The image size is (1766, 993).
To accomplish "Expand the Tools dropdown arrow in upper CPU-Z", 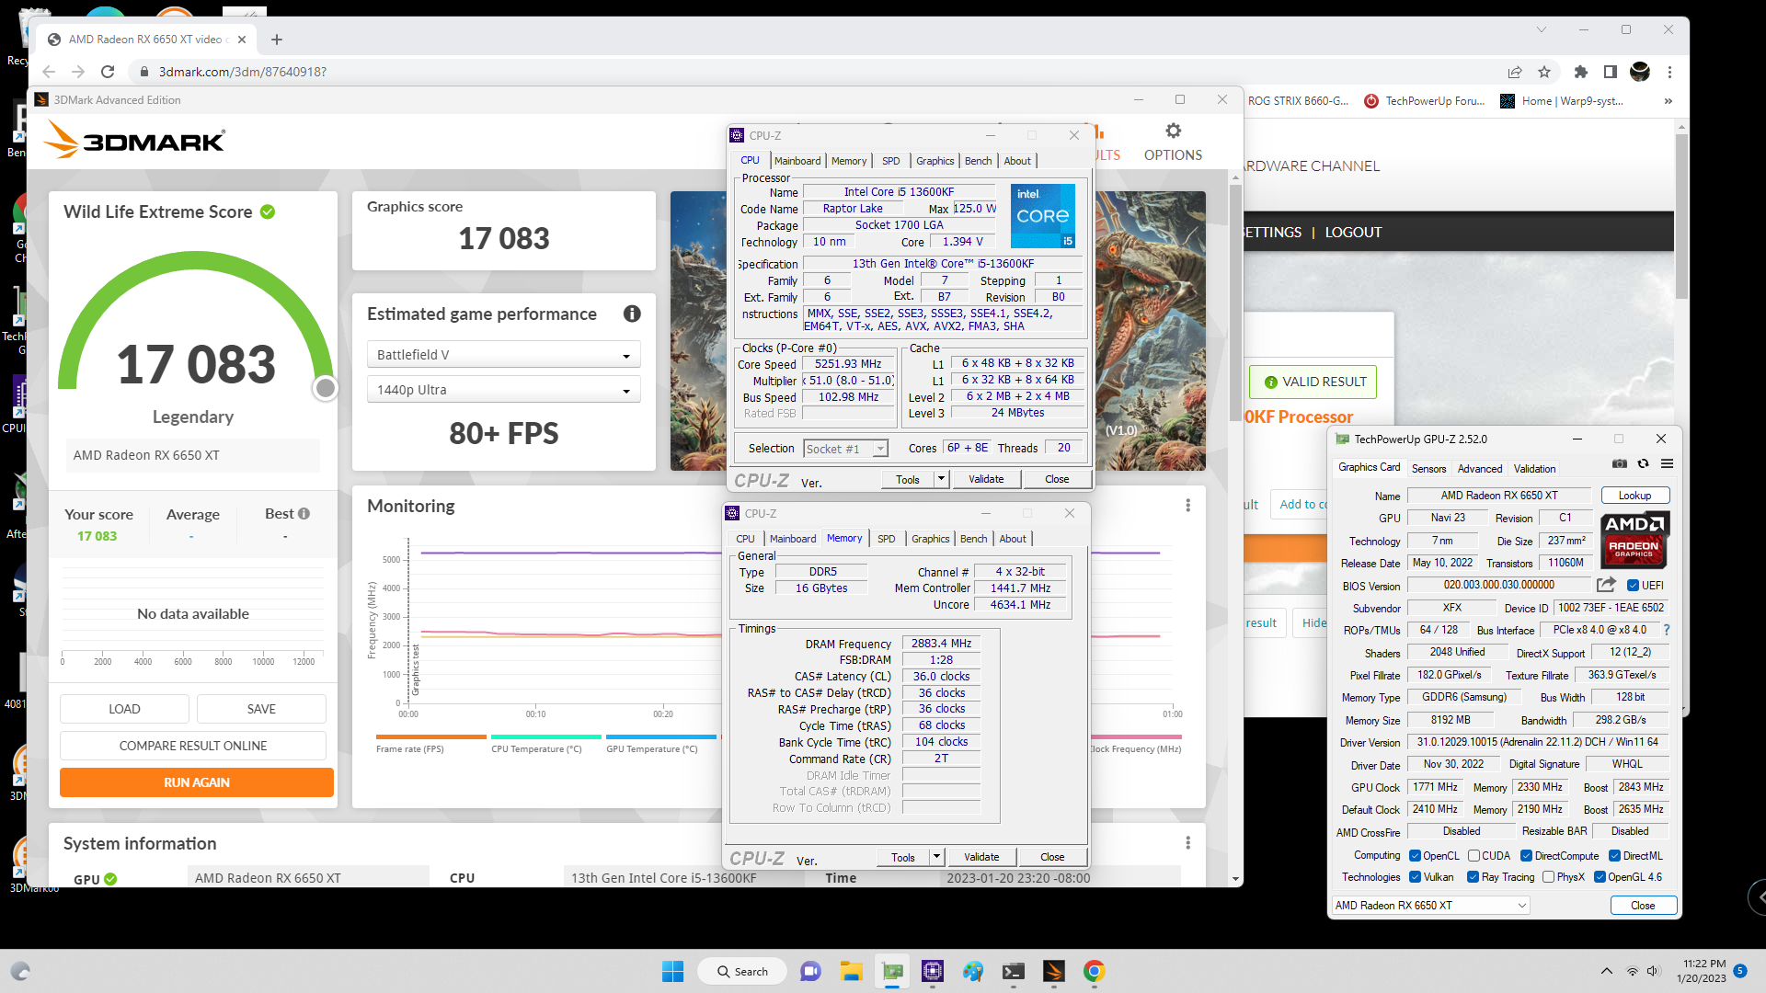I will pos(941,479).
